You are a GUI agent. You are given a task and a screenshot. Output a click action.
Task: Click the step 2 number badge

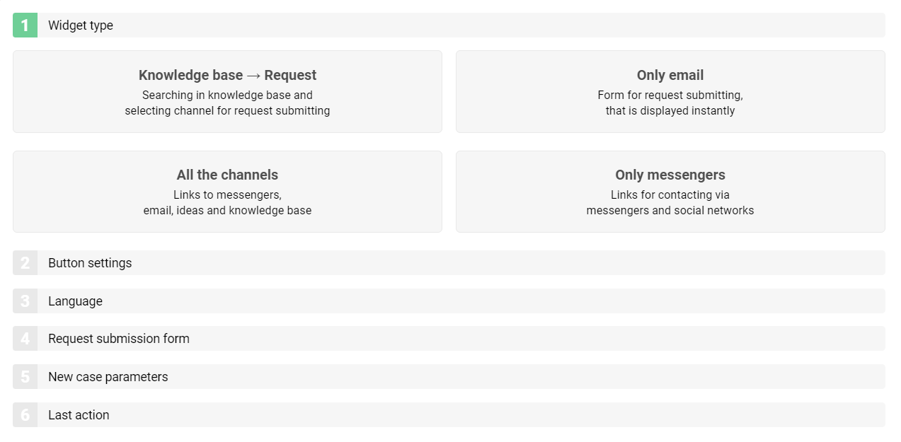coord(25,263)
